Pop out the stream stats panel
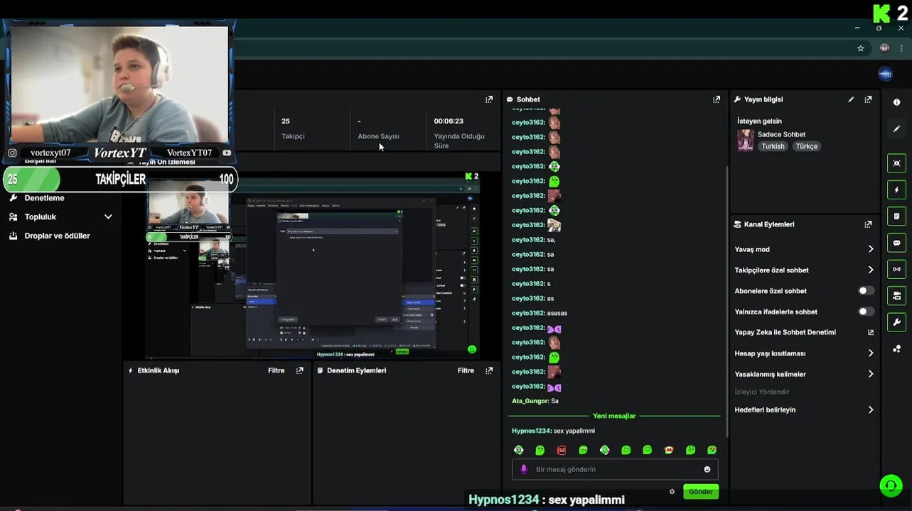This screenshot has width=912, height=511. tap(489, 99)
